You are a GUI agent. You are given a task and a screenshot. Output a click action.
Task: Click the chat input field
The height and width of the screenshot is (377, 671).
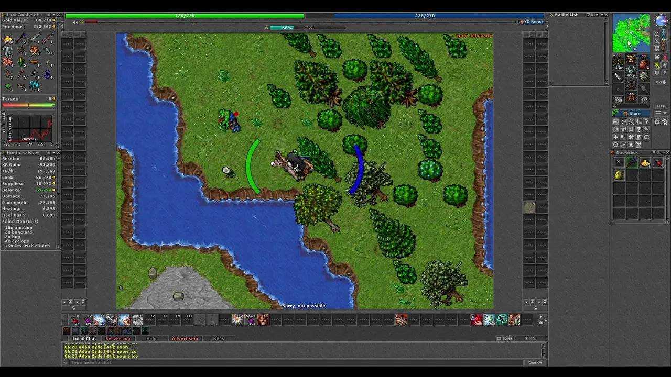point(297,362)
